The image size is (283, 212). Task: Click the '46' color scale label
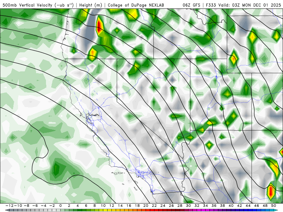pos(256,206)
